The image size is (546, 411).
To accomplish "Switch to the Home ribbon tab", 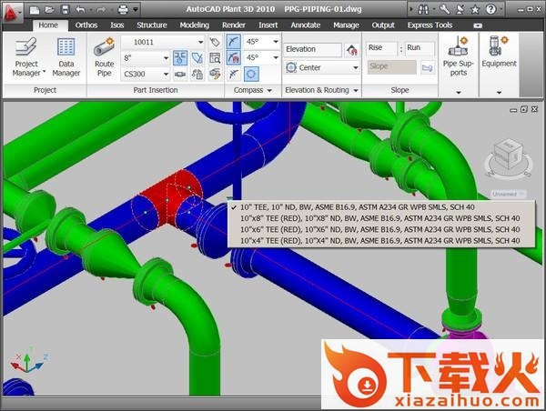I will click(48, 25).
